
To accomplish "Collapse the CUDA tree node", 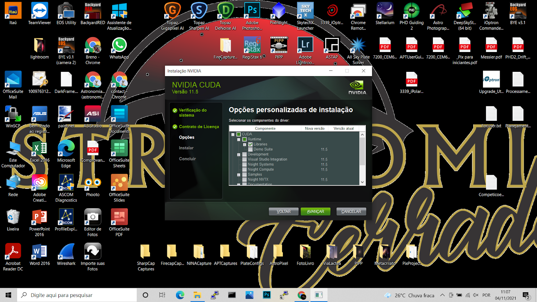I will click(233, 135).
